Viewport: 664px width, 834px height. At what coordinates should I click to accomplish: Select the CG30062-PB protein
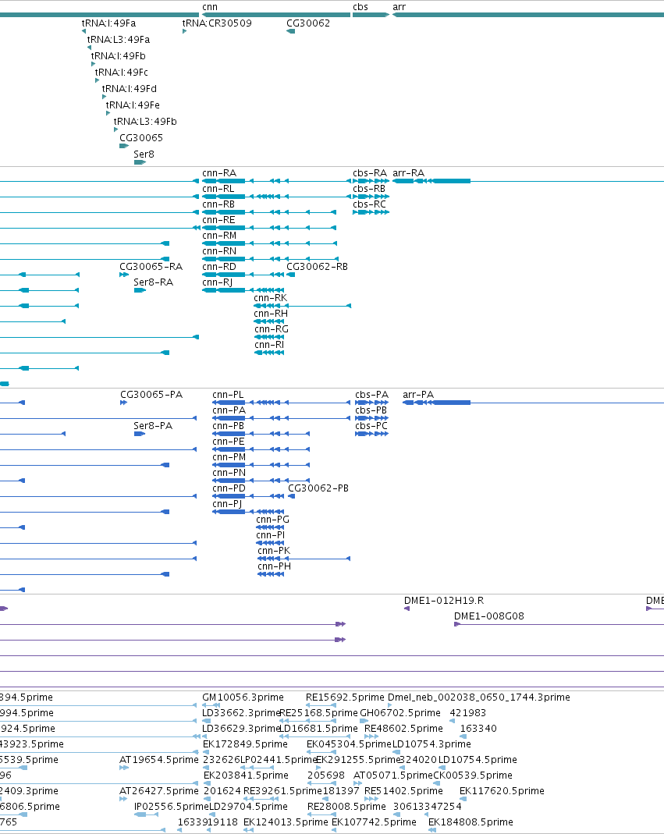tap(318, 488)
